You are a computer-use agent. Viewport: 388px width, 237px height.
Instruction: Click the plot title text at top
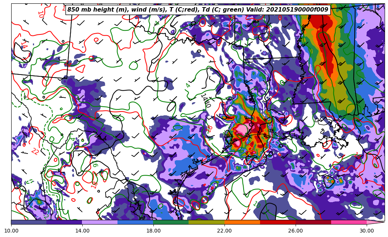tap(198, 10)
